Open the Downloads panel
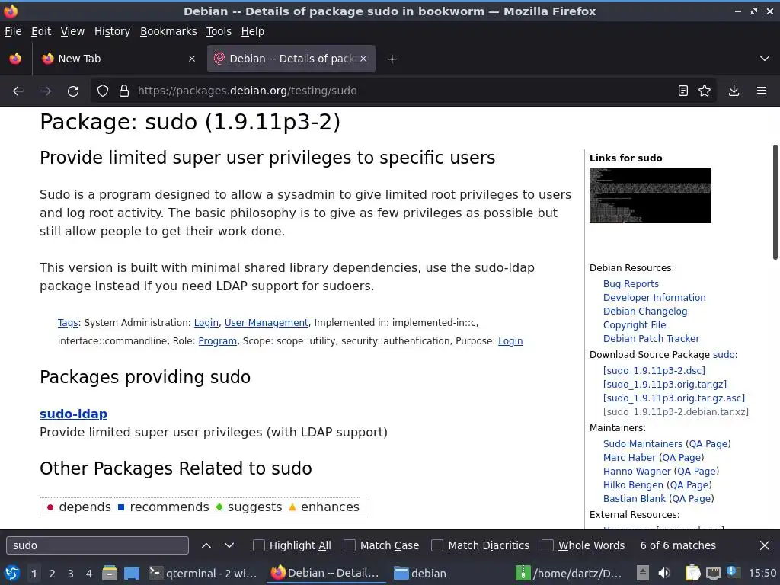 [x=734, y=91]
